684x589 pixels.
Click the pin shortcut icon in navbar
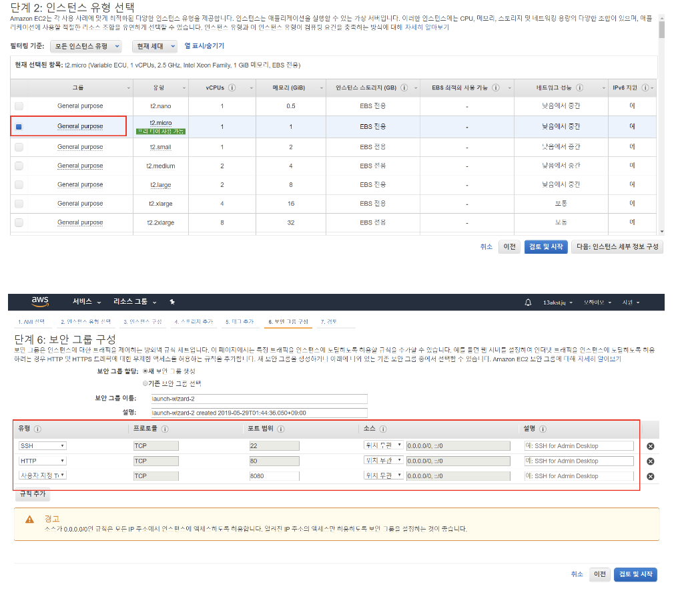point(172,302)
